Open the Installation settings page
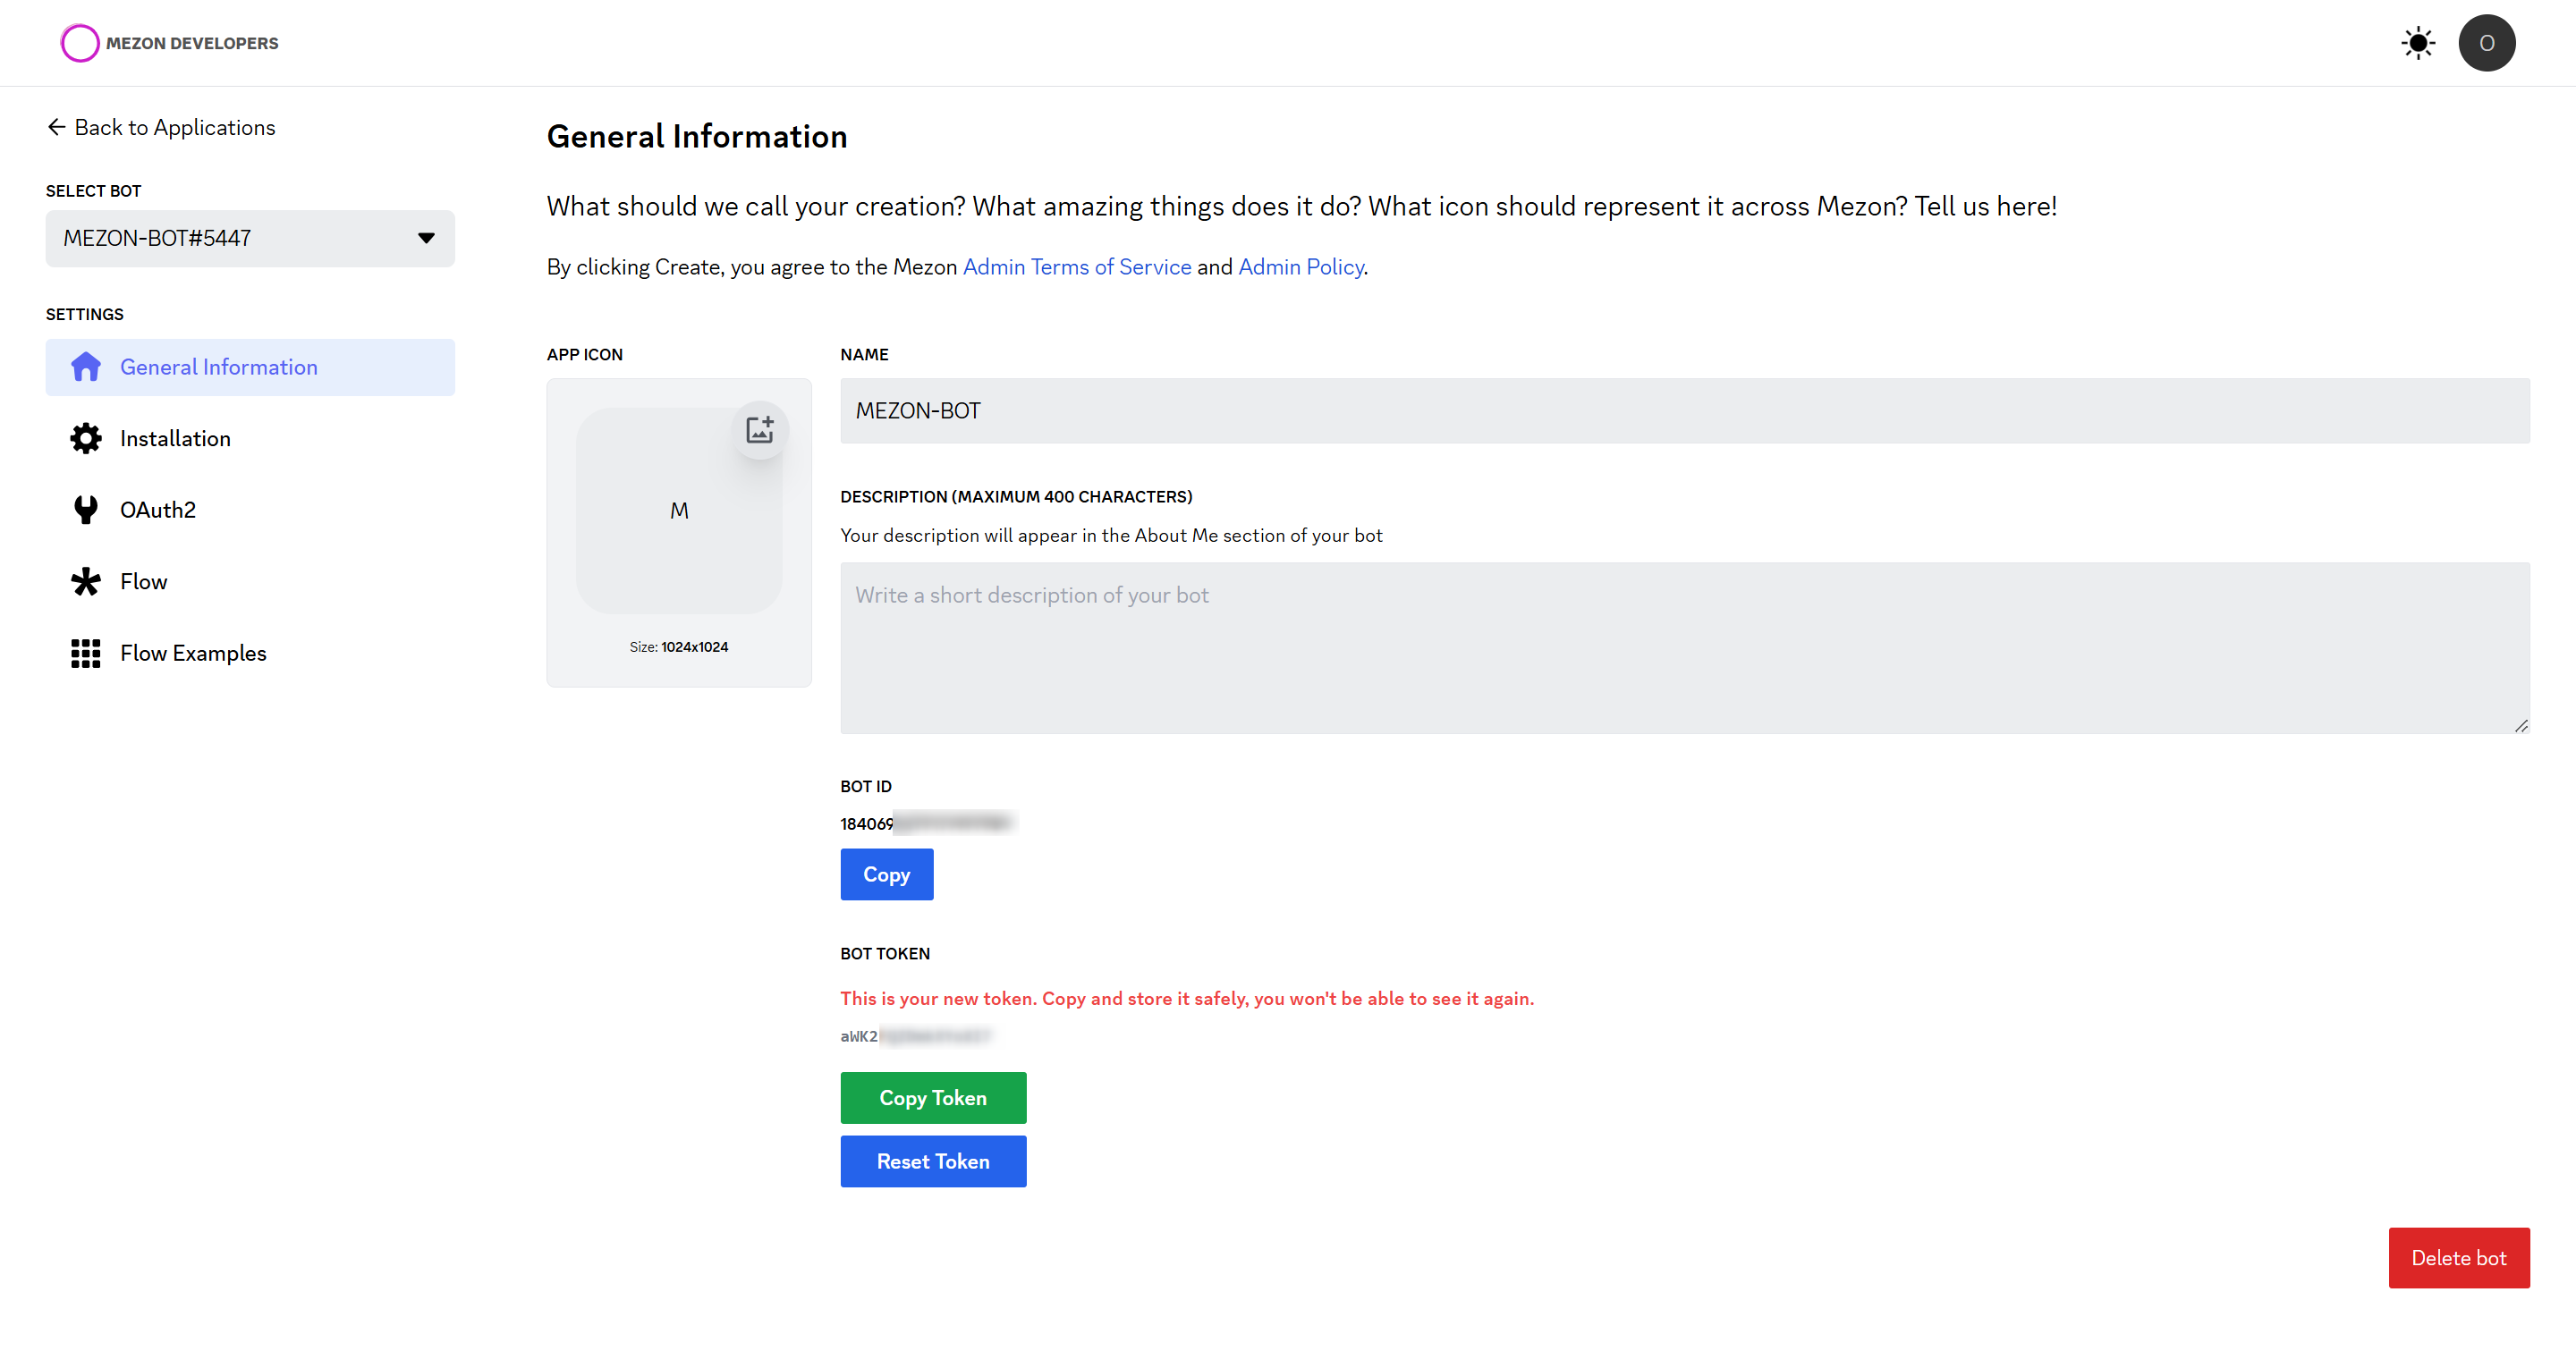Viewport: 2576px width, 1368px height. [175, 438]
